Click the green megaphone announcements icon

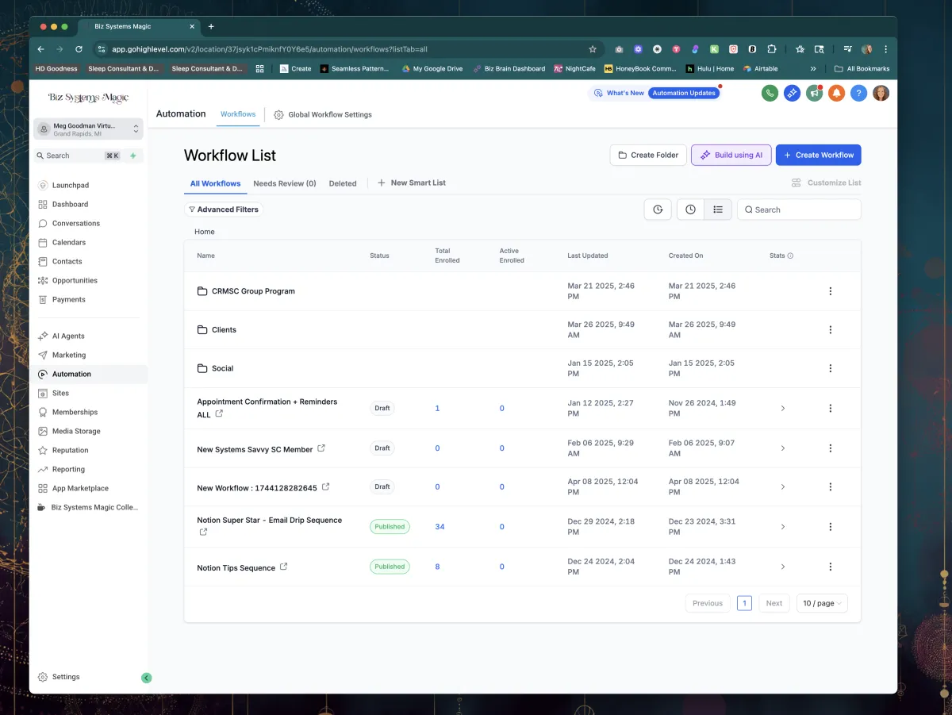pos(814,93)
